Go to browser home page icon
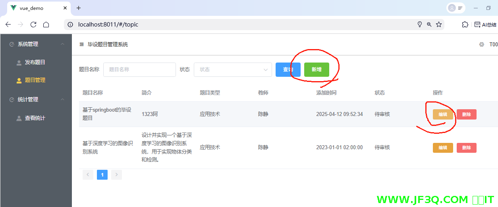 coord(46,25)
